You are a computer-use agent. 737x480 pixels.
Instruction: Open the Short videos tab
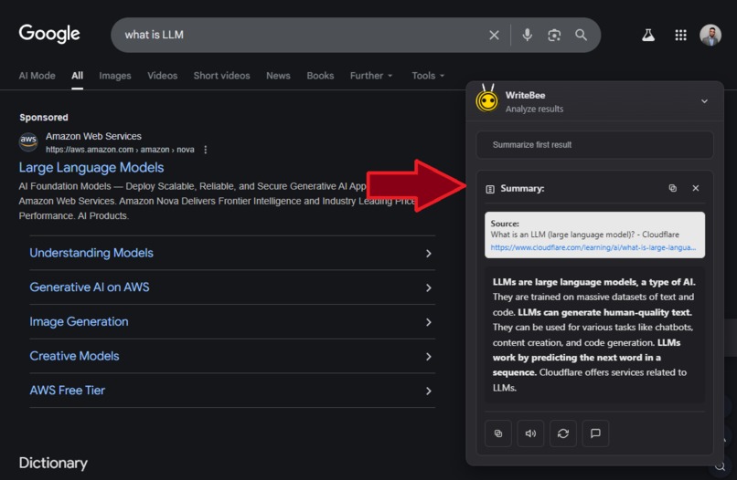tap(221, 76)
